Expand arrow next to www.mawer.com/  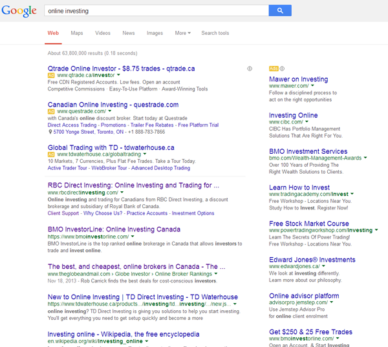312,85
